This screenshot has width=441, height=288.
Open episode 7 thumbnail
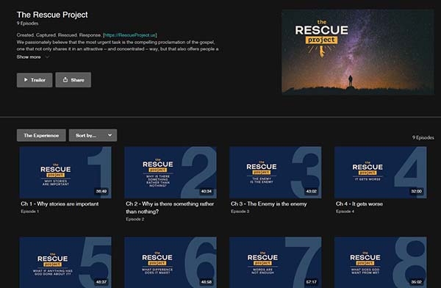coord(276,262)
